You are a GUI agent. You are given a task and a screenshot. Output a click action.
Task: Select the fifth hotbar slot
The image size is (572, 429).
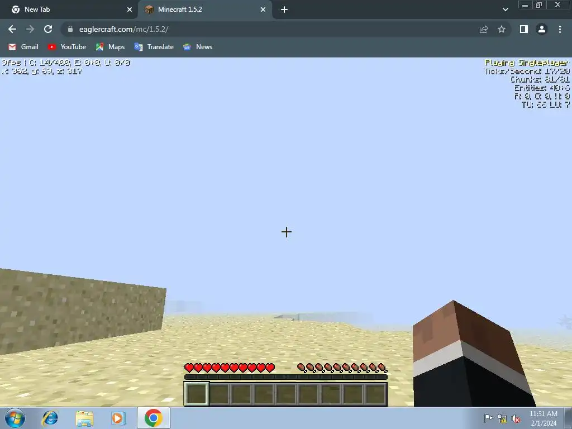coord(285,394)
